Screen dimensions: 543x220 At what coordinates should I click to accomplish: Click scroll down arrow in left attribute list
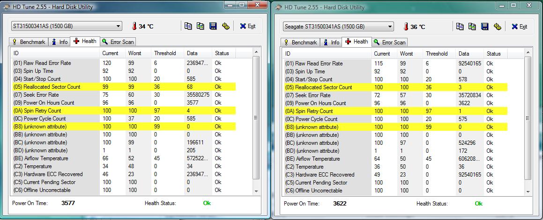pyautogui.click(x=256, y=191)
